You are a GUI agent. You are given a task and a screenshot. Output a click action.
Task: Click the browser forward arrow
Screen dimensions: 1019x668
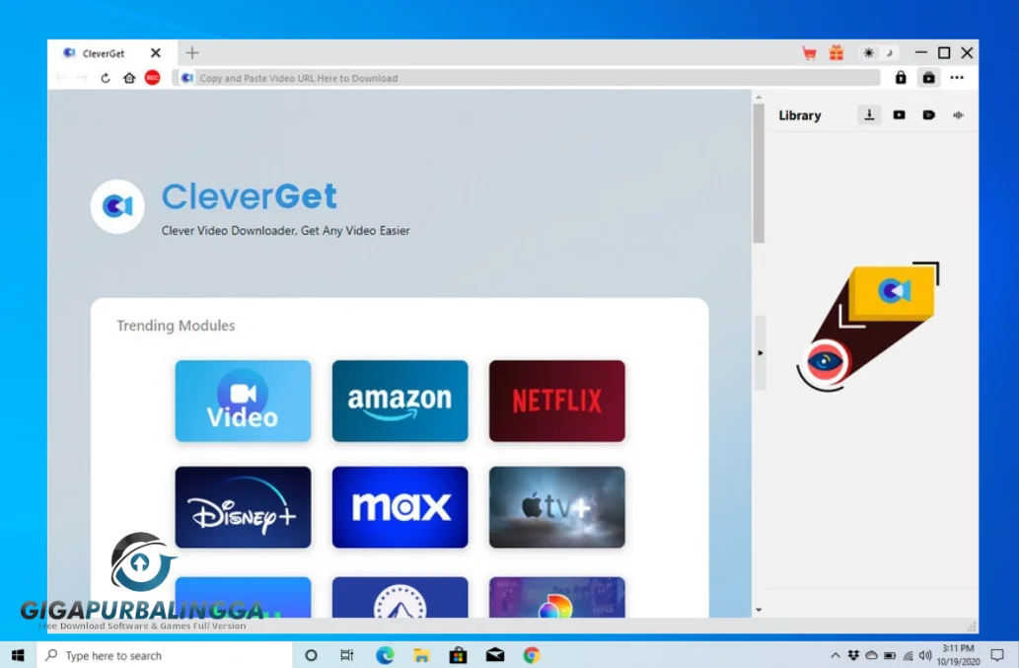(83, 78)
